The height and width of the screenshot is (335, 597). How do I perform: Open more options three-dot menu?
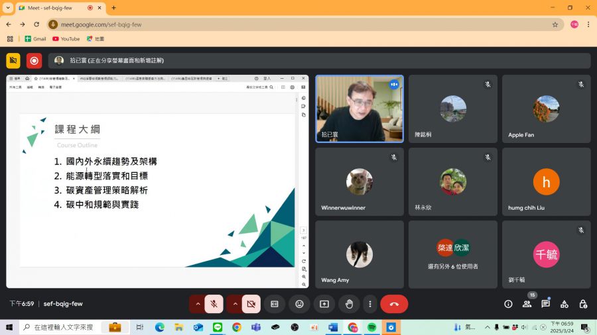(x=370, y=304)
